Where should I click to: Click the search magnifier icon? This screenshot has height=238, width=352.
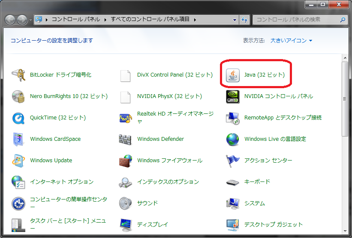click(x=343, y=20)
